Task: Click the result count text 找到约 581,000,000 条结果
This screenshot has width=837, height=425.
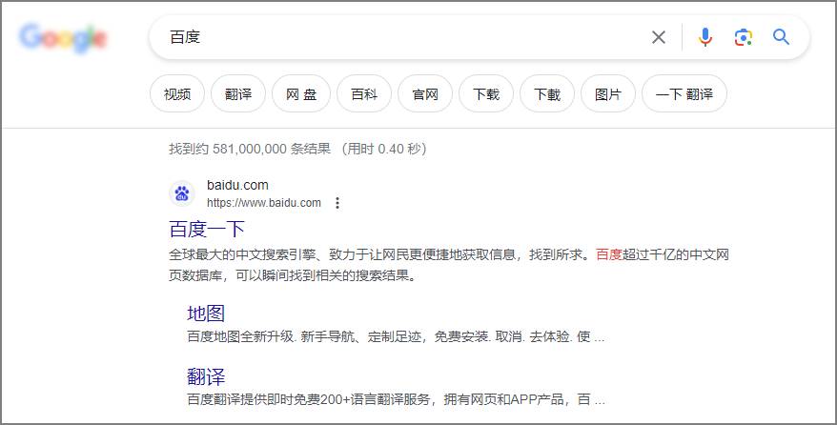Action: [x=250, y=149]
